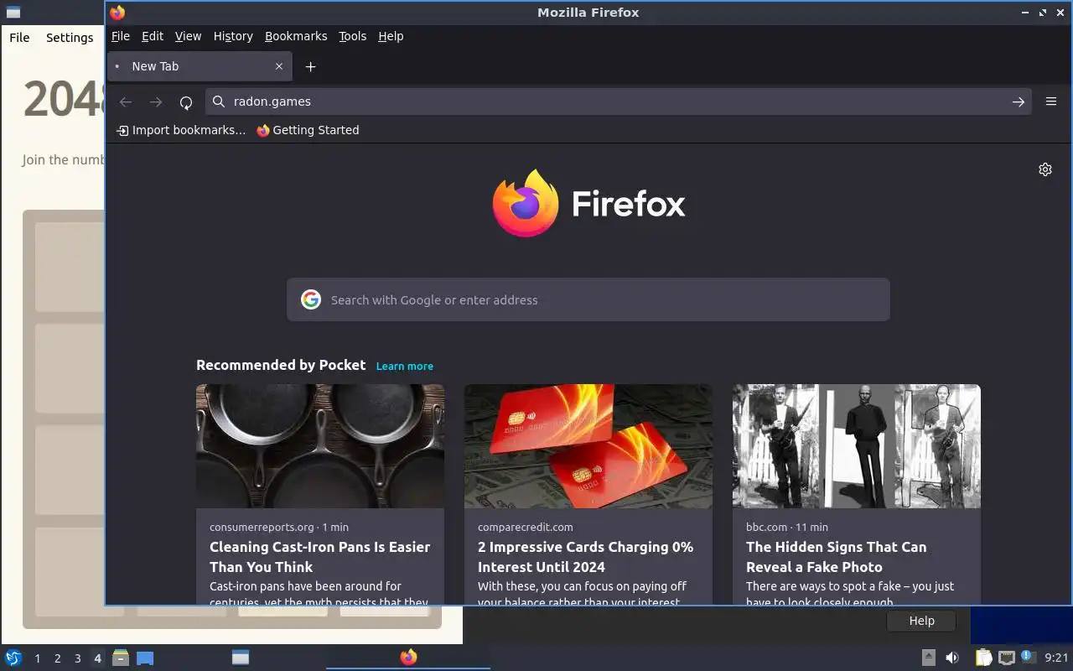The height and width of the screenshot is (671, 1073).
Task: Click the Help button behind Firefox
Action: [921, 621]
